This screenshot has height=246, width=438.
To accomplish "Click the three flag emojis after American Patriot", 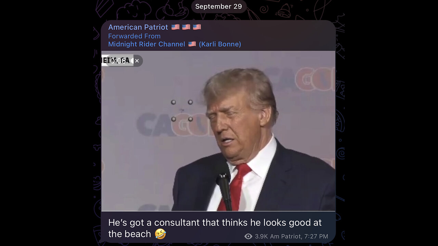I will tap(186, 27).
